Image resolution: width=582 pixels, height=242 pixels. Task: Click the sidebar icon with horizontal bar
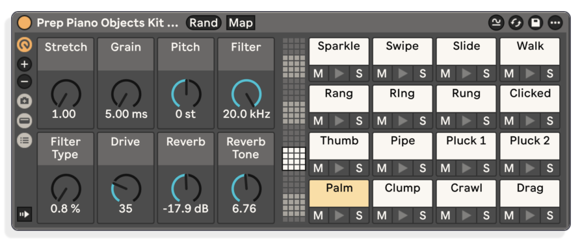25,121
